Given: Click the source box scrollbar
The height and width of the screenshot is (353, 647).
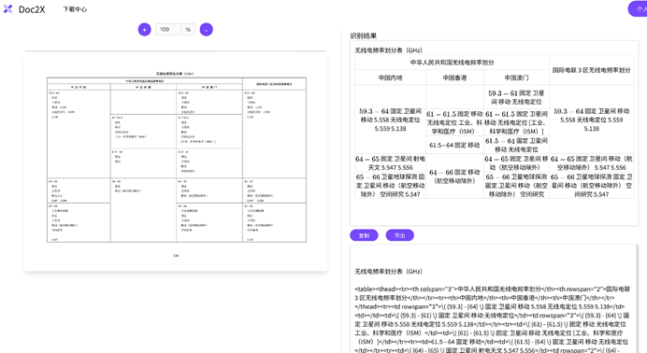Looking at the screenshot, I should (637, 299).
